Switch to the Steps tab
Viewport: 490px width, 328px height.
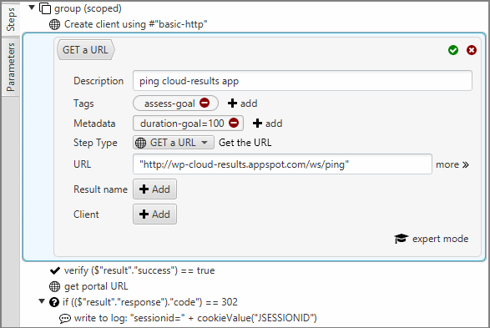pyautogui.click(x=11, y=19)
